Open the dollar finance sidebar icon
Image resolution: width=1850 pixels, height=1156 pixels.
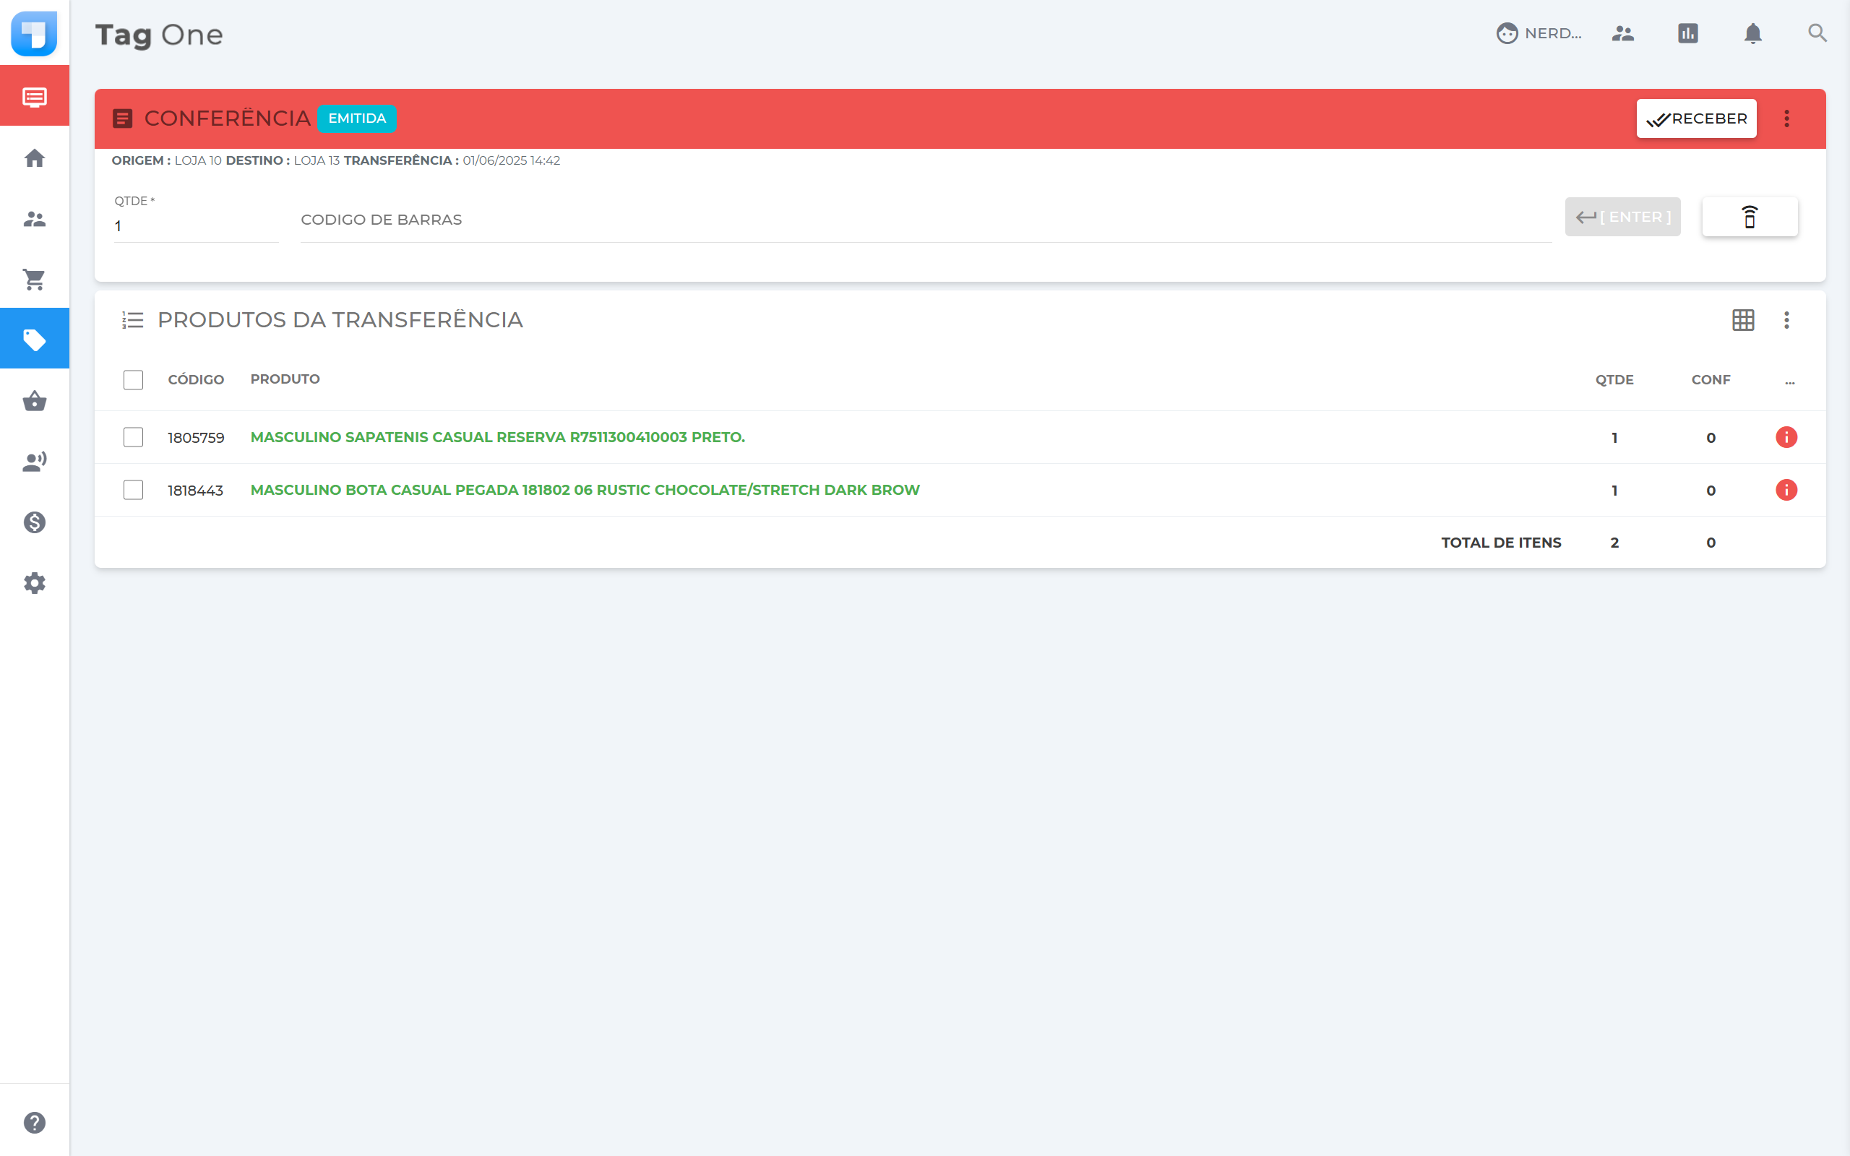click(x=35, y=522)
